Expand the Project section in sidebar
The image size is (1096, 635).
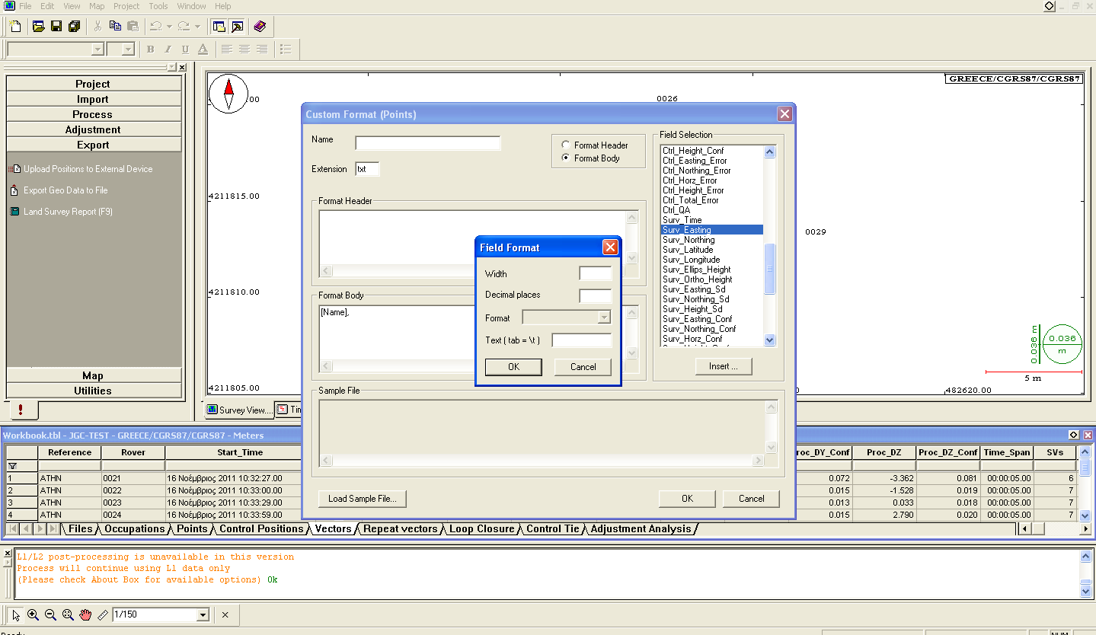click(x=94, y=84)
